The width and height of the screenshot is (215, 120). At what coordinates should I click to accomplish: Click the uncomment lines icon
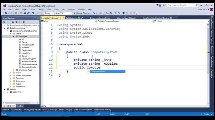tap(119, 13)
